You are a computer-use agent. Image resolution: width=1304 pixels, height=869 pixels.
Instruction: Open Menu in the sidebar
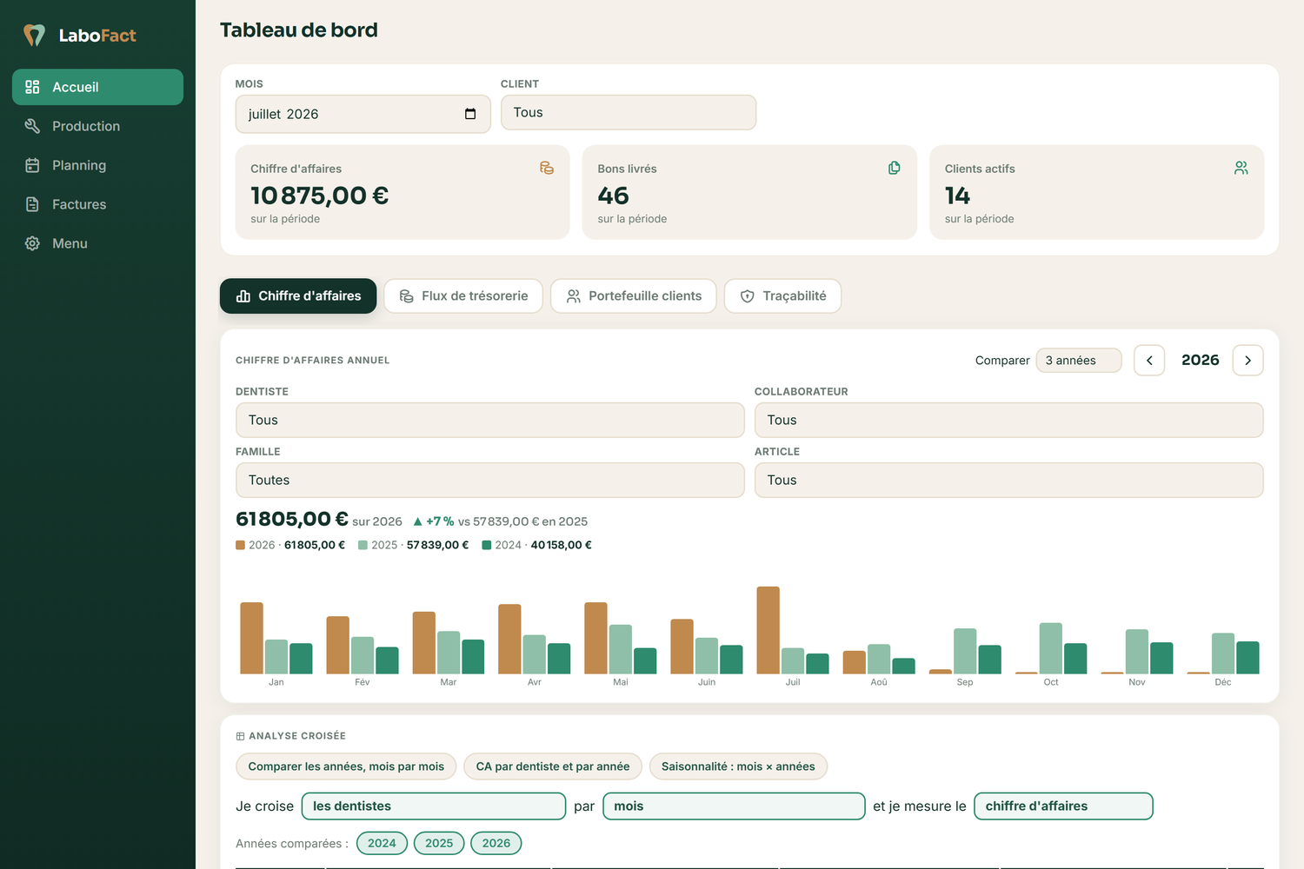(97, 243)
